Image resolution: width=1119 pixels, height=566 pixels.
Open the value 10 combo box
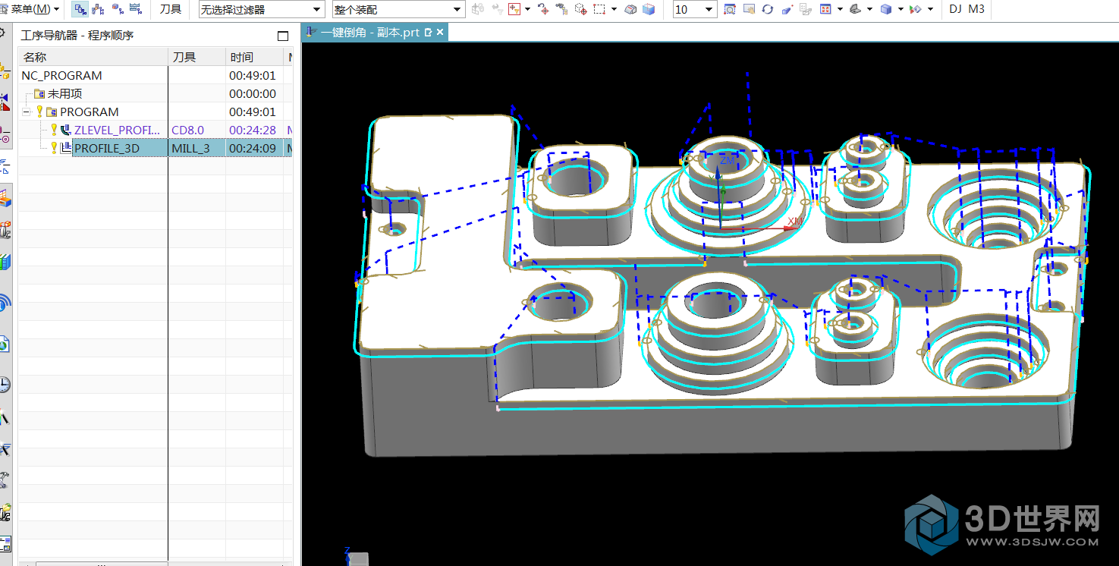point(695,9)
